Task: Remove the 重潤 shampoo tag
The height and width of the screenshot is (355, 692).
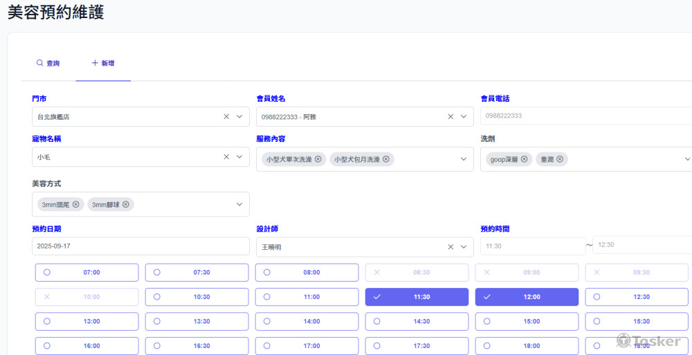Action: tap(560, 159)
